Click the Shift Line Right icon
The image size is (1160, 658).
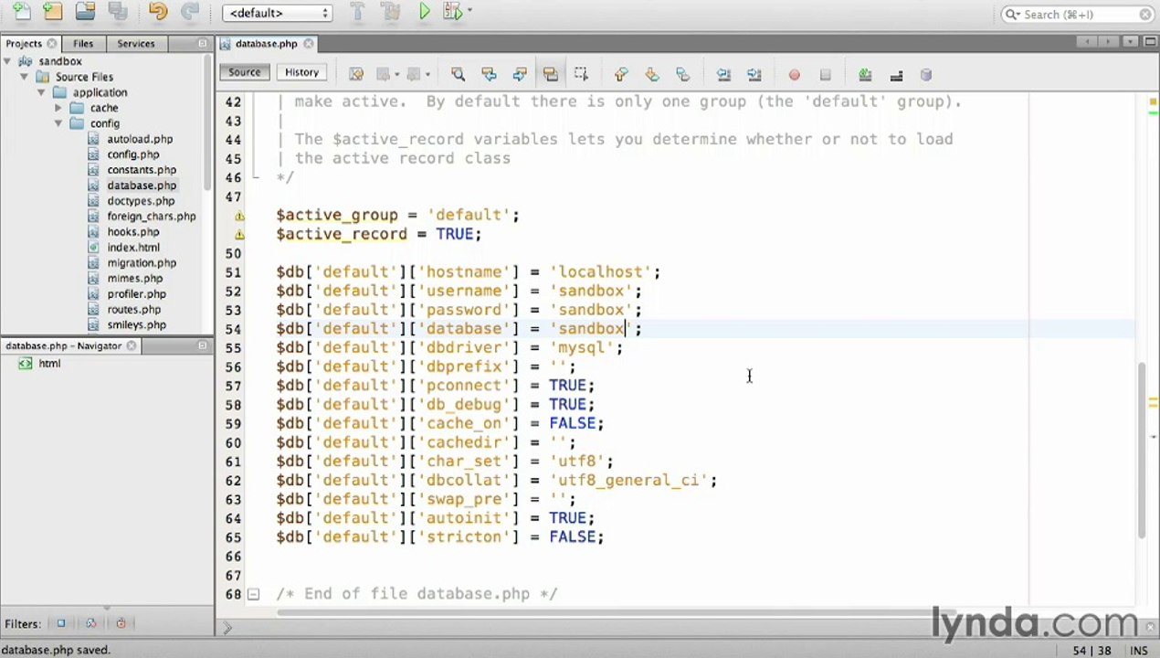(x=754, y=74)
